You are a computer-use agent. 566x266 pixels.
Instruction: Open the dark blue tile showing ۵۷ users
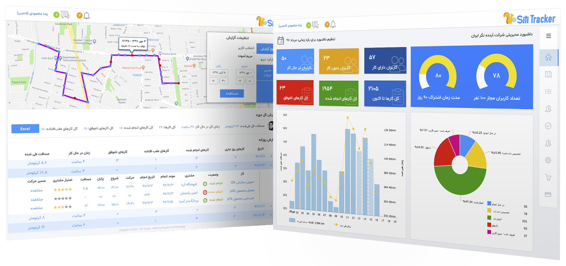(385, 61)
